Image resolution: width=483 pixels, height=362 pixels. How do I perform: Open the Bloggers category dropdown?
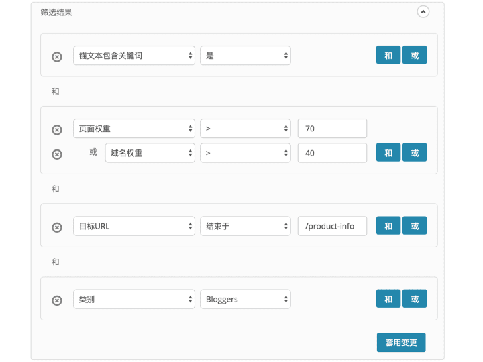[x=246, y=299]
